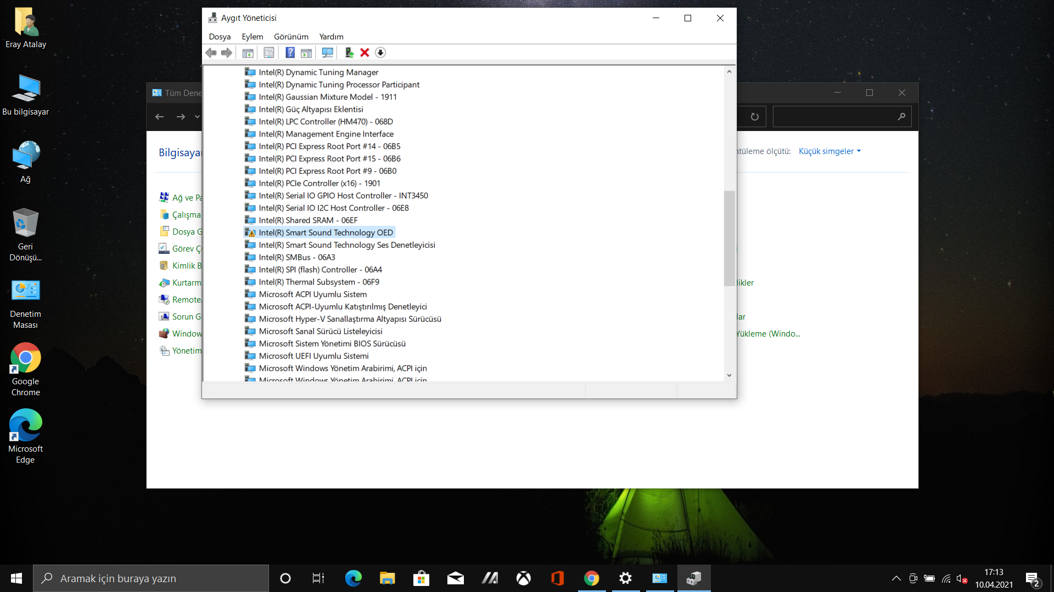
Task: Click the Control Panel search field
Action: point(834,117)
